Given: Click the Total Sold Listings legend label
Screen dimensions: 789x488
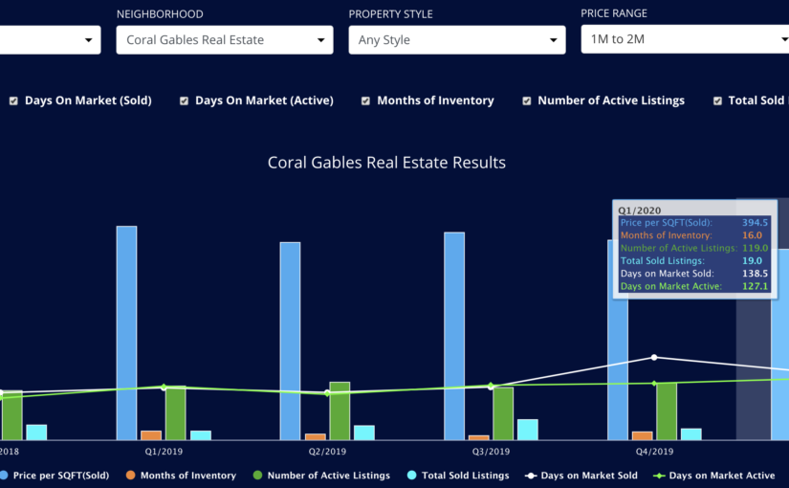Looking at the screenshot, I should coord(466,476).
